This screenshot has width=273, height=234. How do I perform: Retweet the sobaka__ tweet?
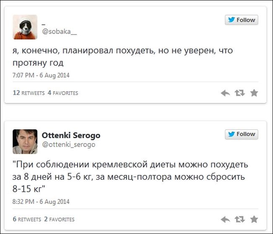[x=240, y=93]
